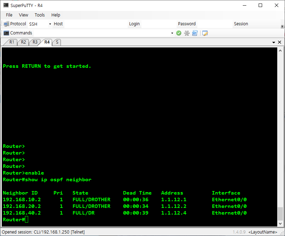Screen dimensions: 285x236
Task: Click the version 1.4.0.9 status text
Action: (239, 232)
